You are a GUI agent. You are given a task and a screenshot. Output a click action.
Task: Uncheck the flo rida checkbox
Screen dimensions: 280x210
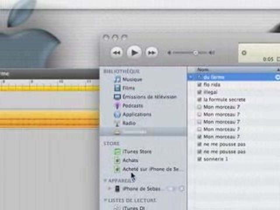[x=199, y=85]
